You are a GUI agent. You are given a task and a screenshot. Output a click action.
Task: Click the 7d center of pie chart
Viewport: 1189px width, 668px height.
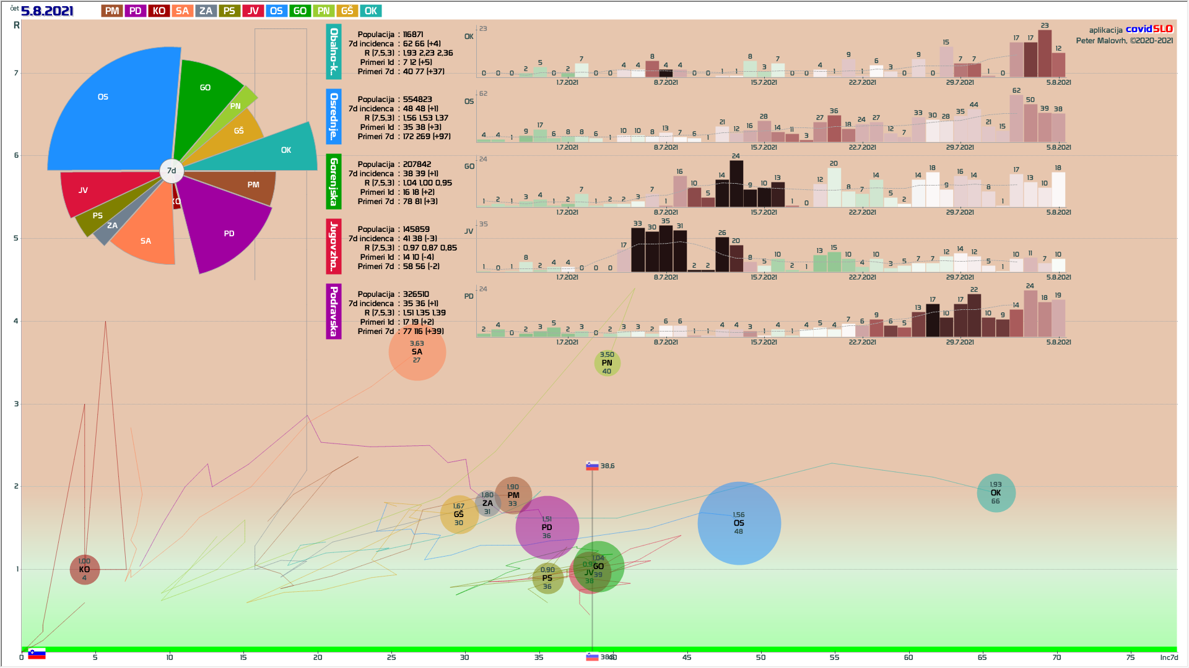172,171
